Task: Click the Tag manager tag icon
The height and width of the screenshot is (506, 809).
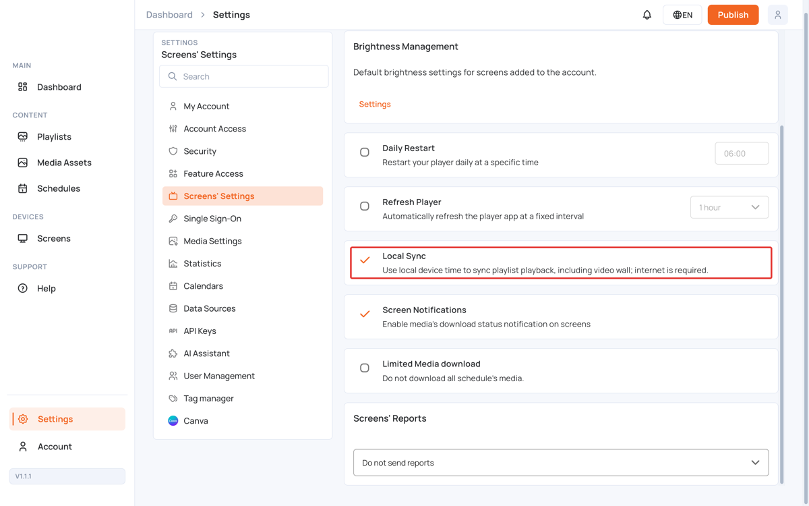Action: (x=173, y=399)
